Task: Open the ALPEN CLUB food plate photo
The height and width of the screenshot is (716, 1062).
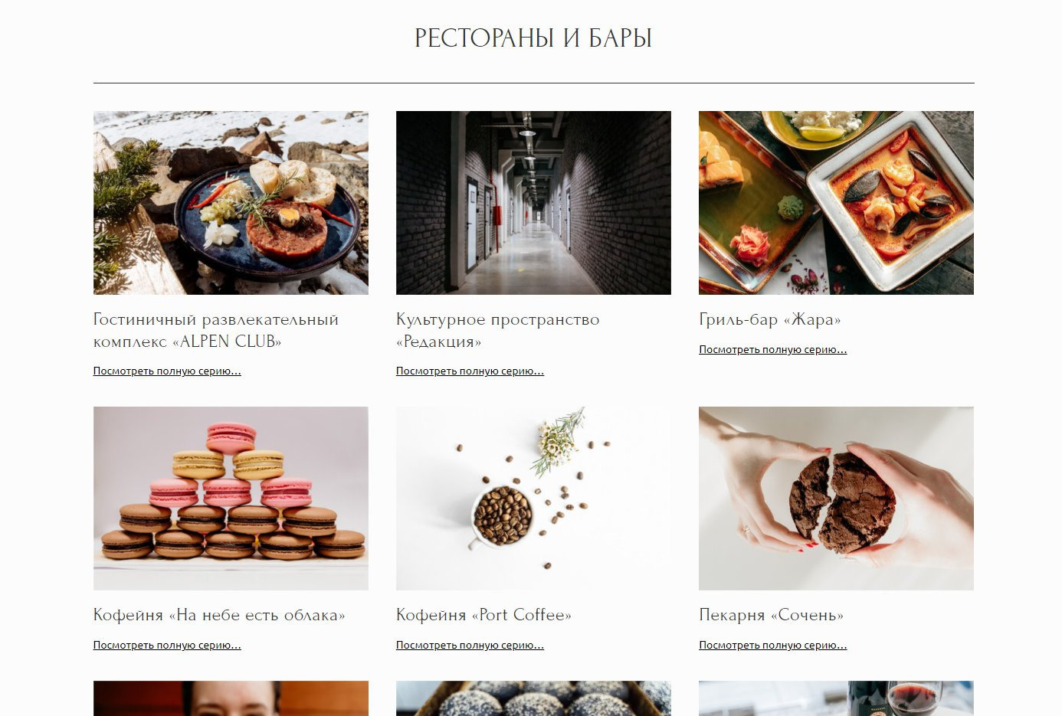Action: point(231,203)
